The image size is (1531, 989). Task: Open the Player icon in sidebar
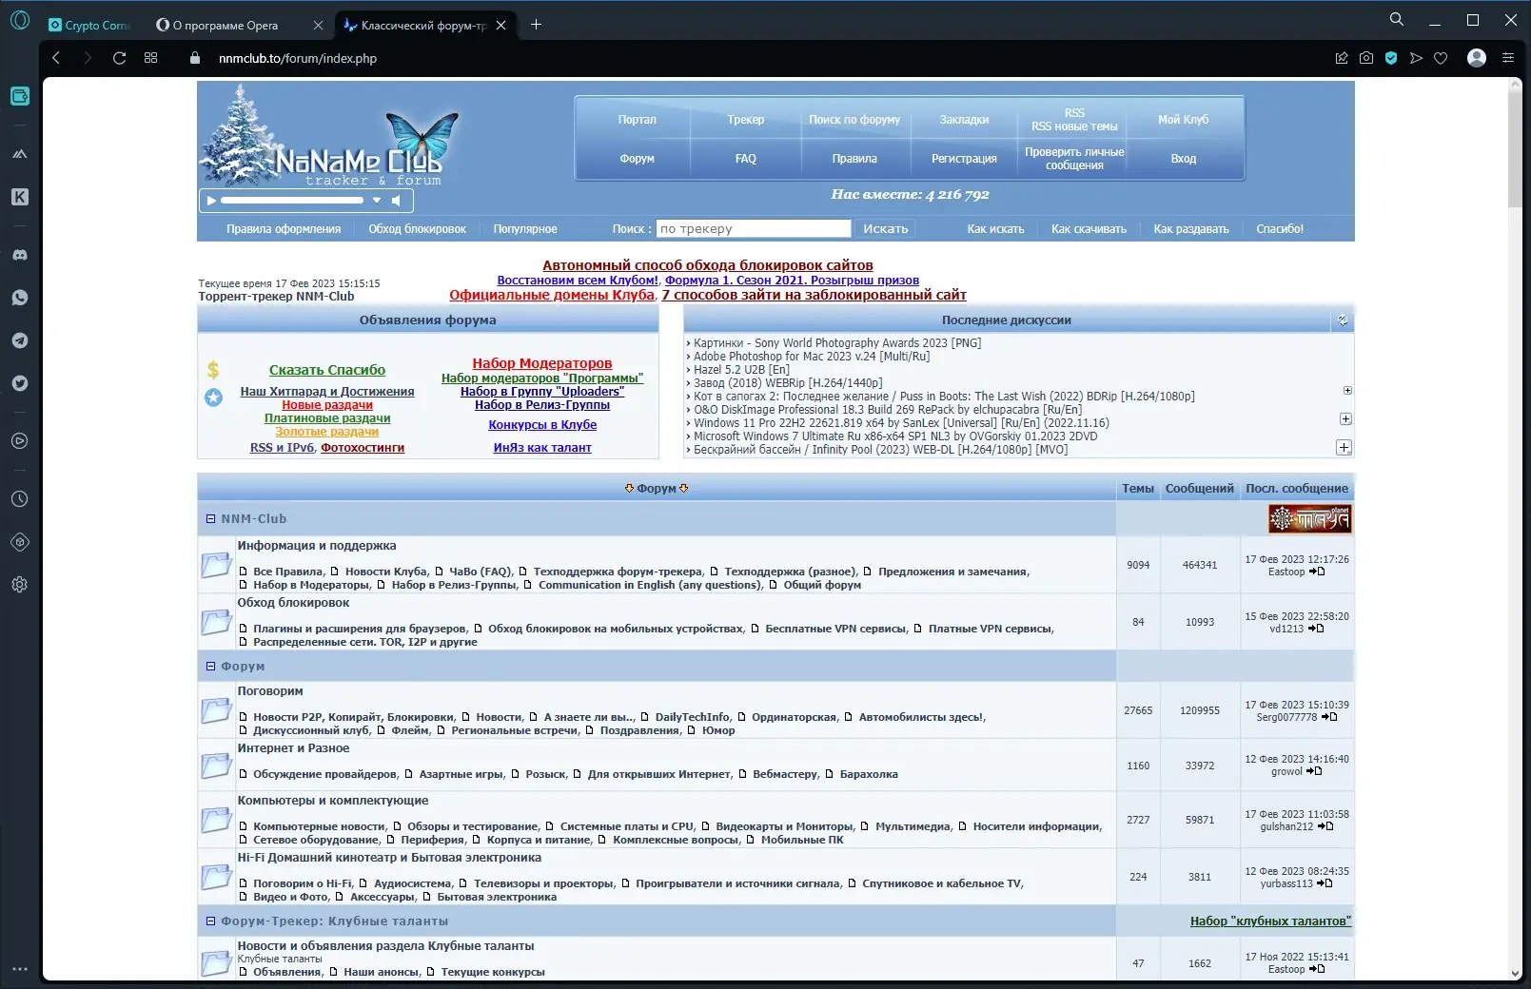point(20,441)
